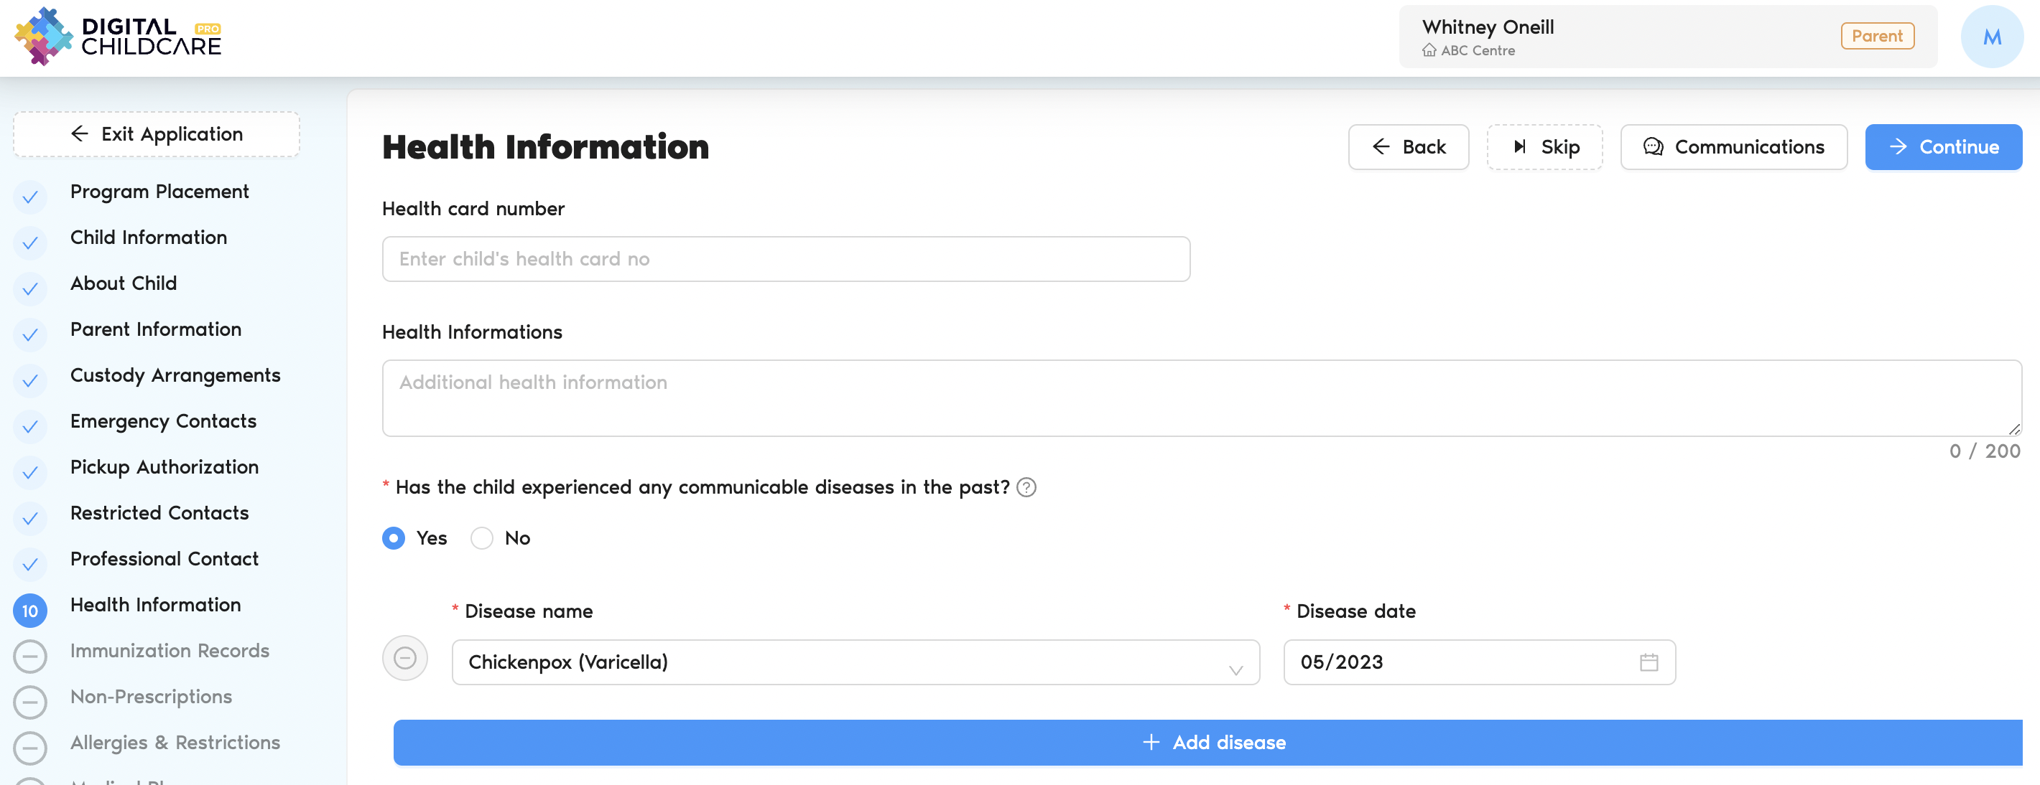Viewport: 2040px width, 785px height.
Task: Select Yes for communicable diseases
Action: pos(394,539)
